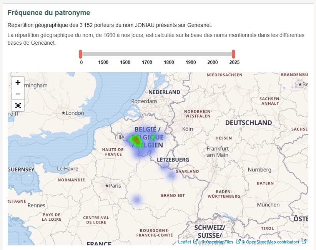Screen dimensions: 316x250
Task: Click the Rotterdam city label on map
Action: pos(144,101)
